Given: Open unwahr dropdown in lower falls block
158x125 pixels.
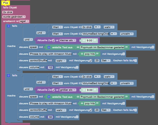Looking at the screenshot, I should click(x=127, y=83).
